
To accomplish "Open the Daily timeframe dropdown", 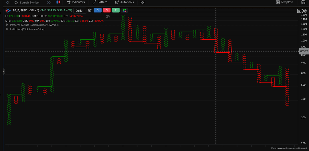I will (x=80, y=11).
